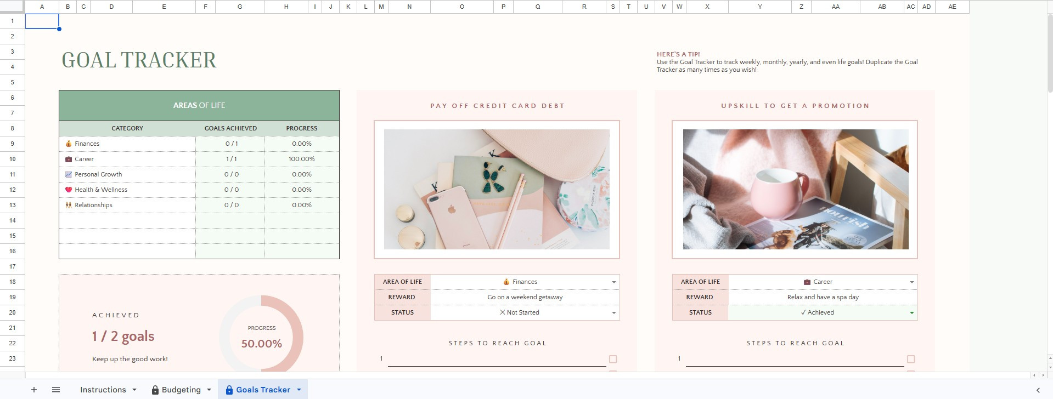This screenshot has width=1053, height=399.
Task: Select the pink mug goal image
Action: pyautogui.click(x=795, y=189)
